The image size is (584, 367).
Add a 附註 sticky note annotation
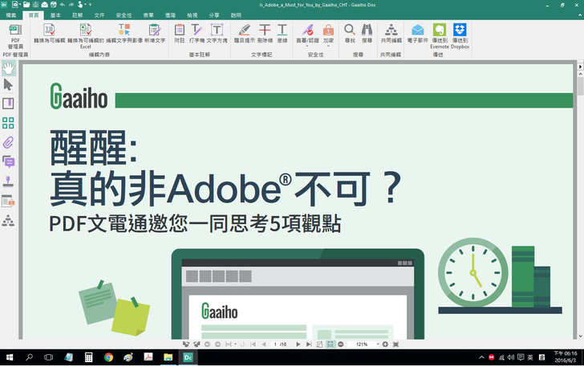180,34
